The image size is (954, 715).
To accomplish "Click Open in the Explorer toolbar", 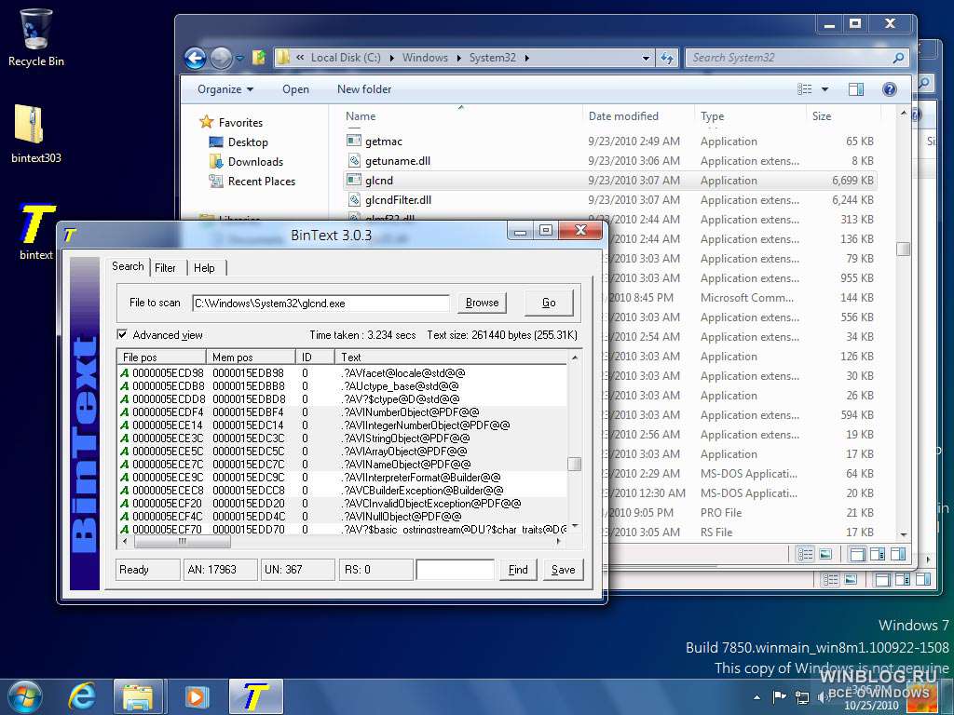I will 295,89.
